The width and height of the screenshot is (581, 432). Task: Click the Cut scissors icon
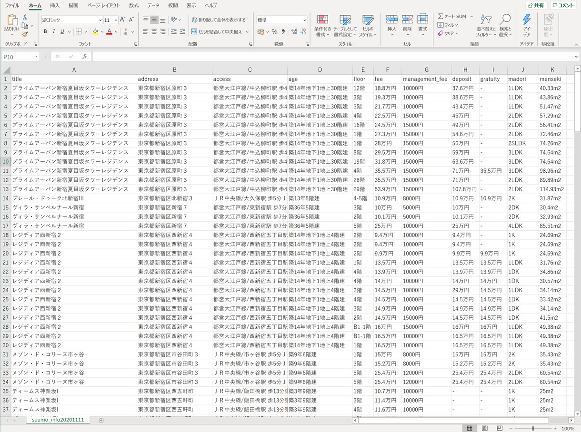tap(25, 17)
